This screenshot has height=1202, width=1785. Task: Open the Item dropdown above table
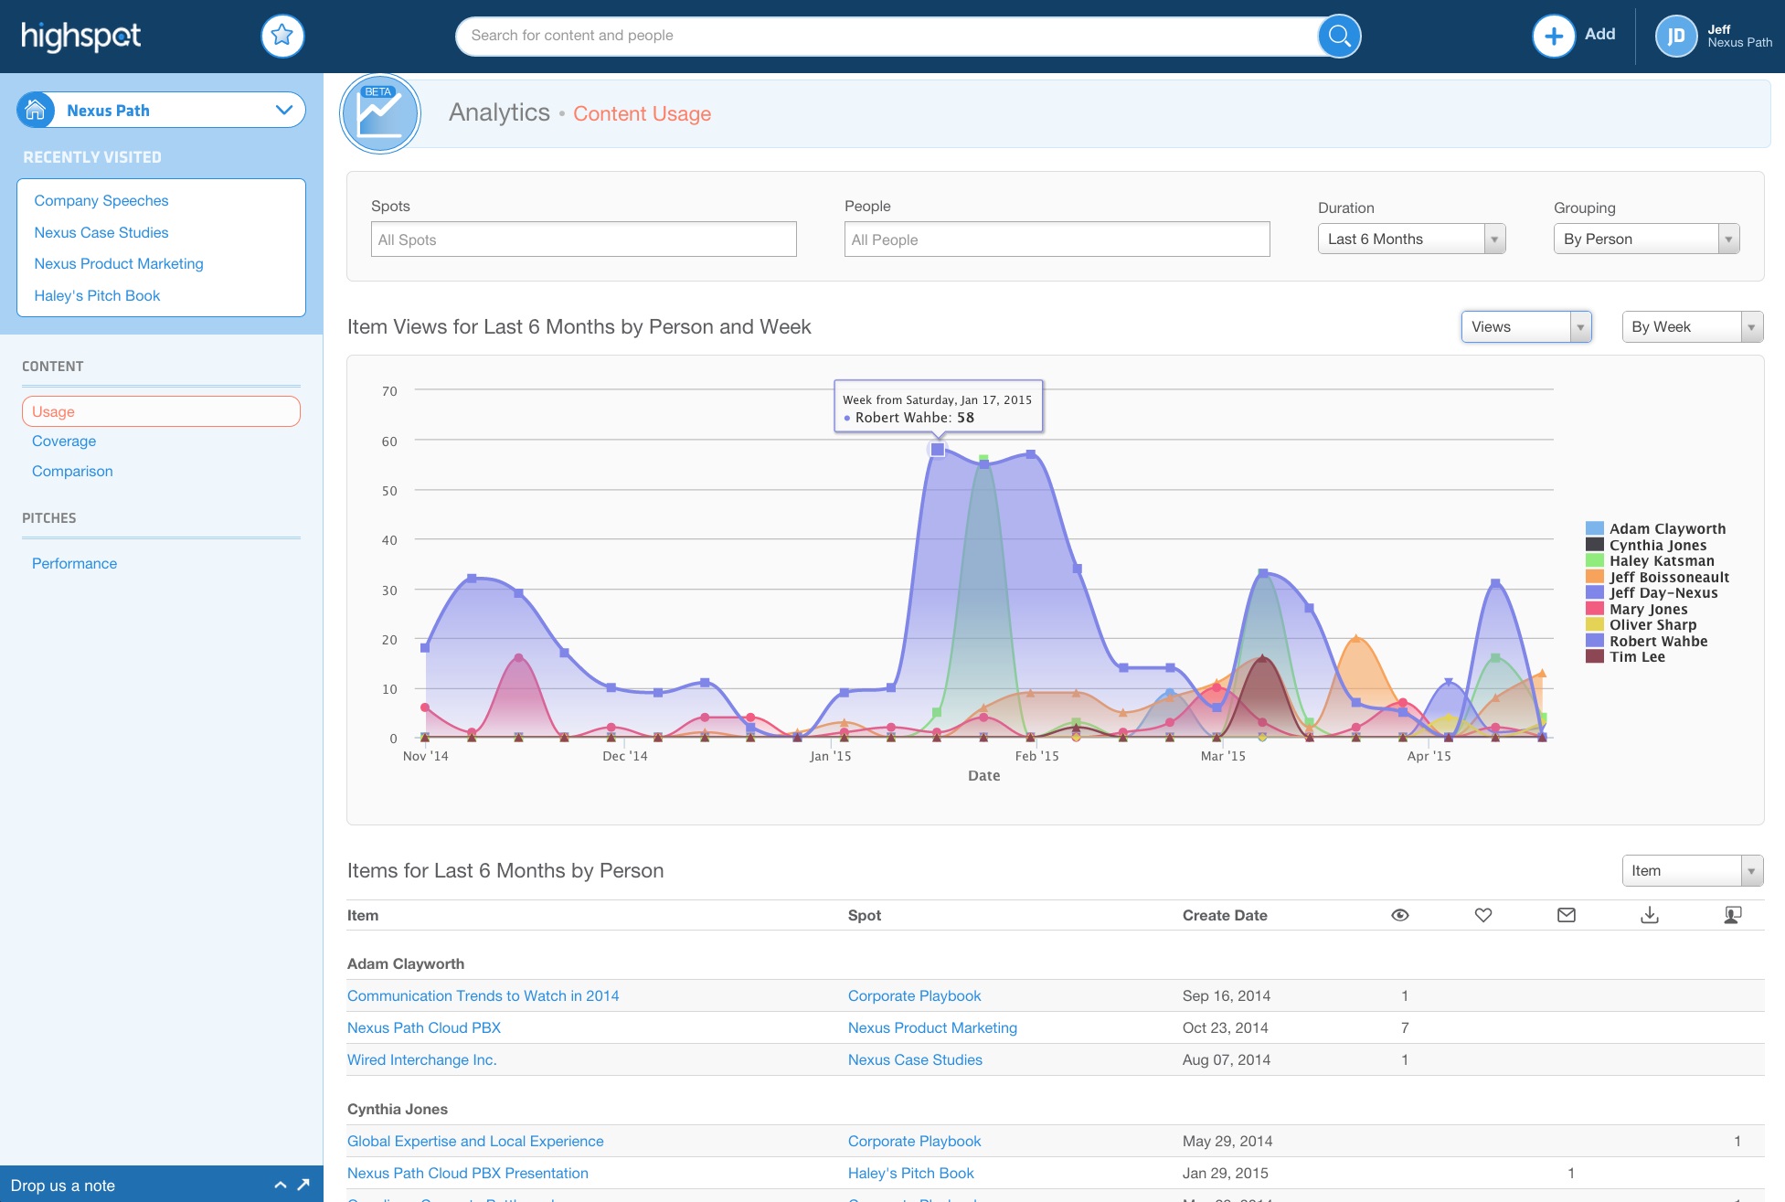(1692, 870)
